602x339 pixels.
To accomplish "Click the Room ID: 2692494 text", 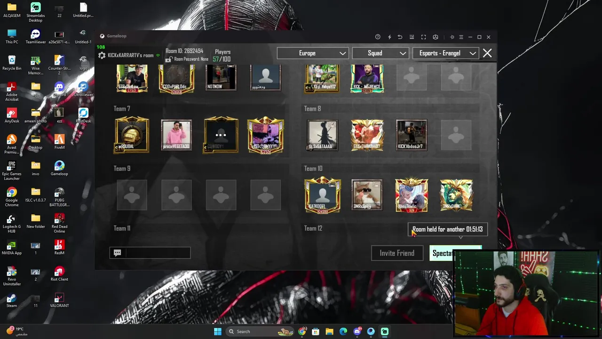I will click(184, 51).
